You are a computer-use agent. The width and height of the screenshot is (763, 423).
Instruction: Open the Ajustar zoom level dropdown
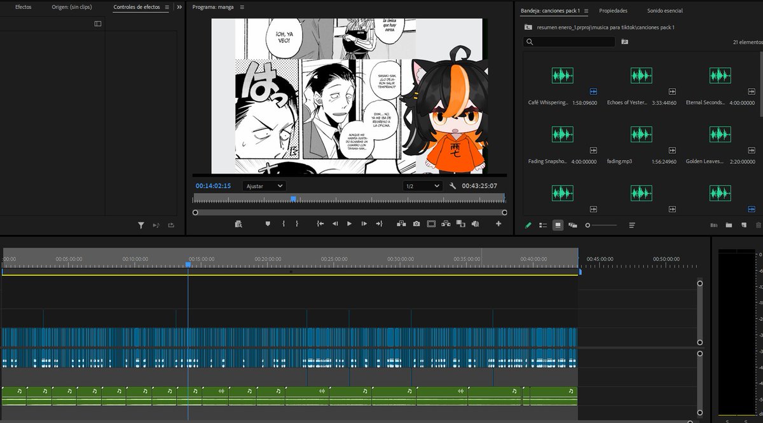[265, 186]
